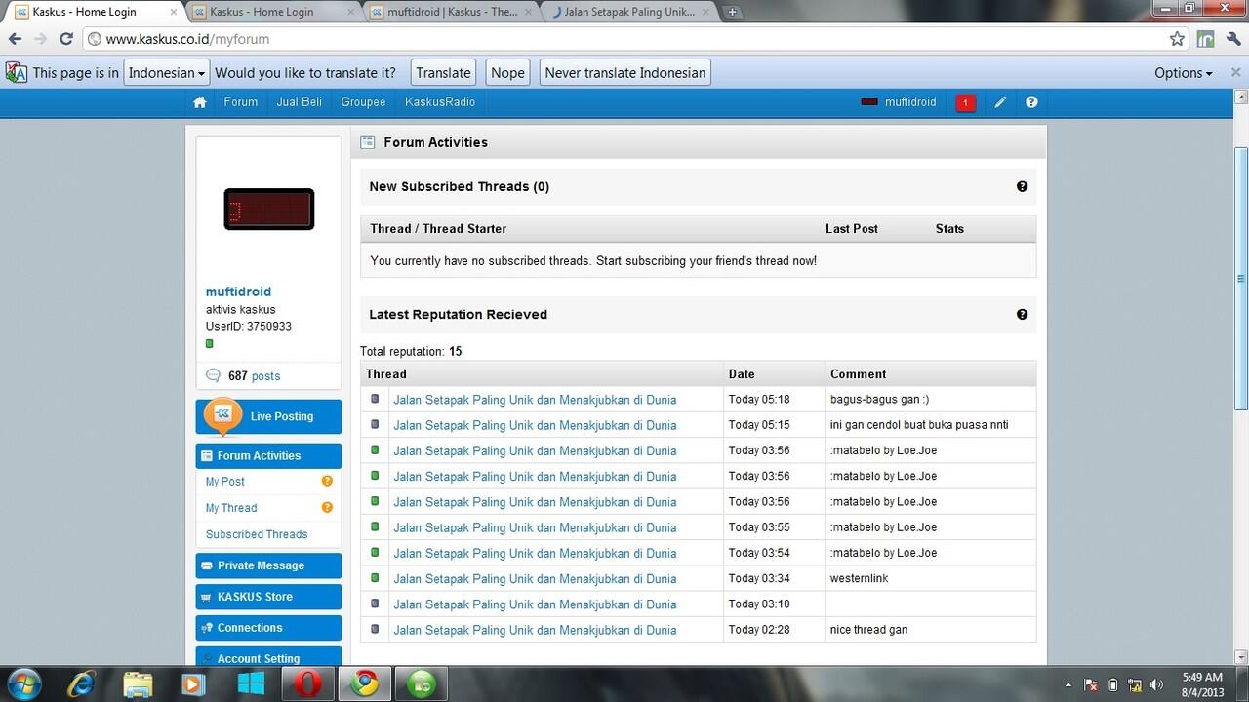This screenshot has height=702, width=1249.
Task: Open the Jual Beli menu in navbar
Action: click(300, 102)
